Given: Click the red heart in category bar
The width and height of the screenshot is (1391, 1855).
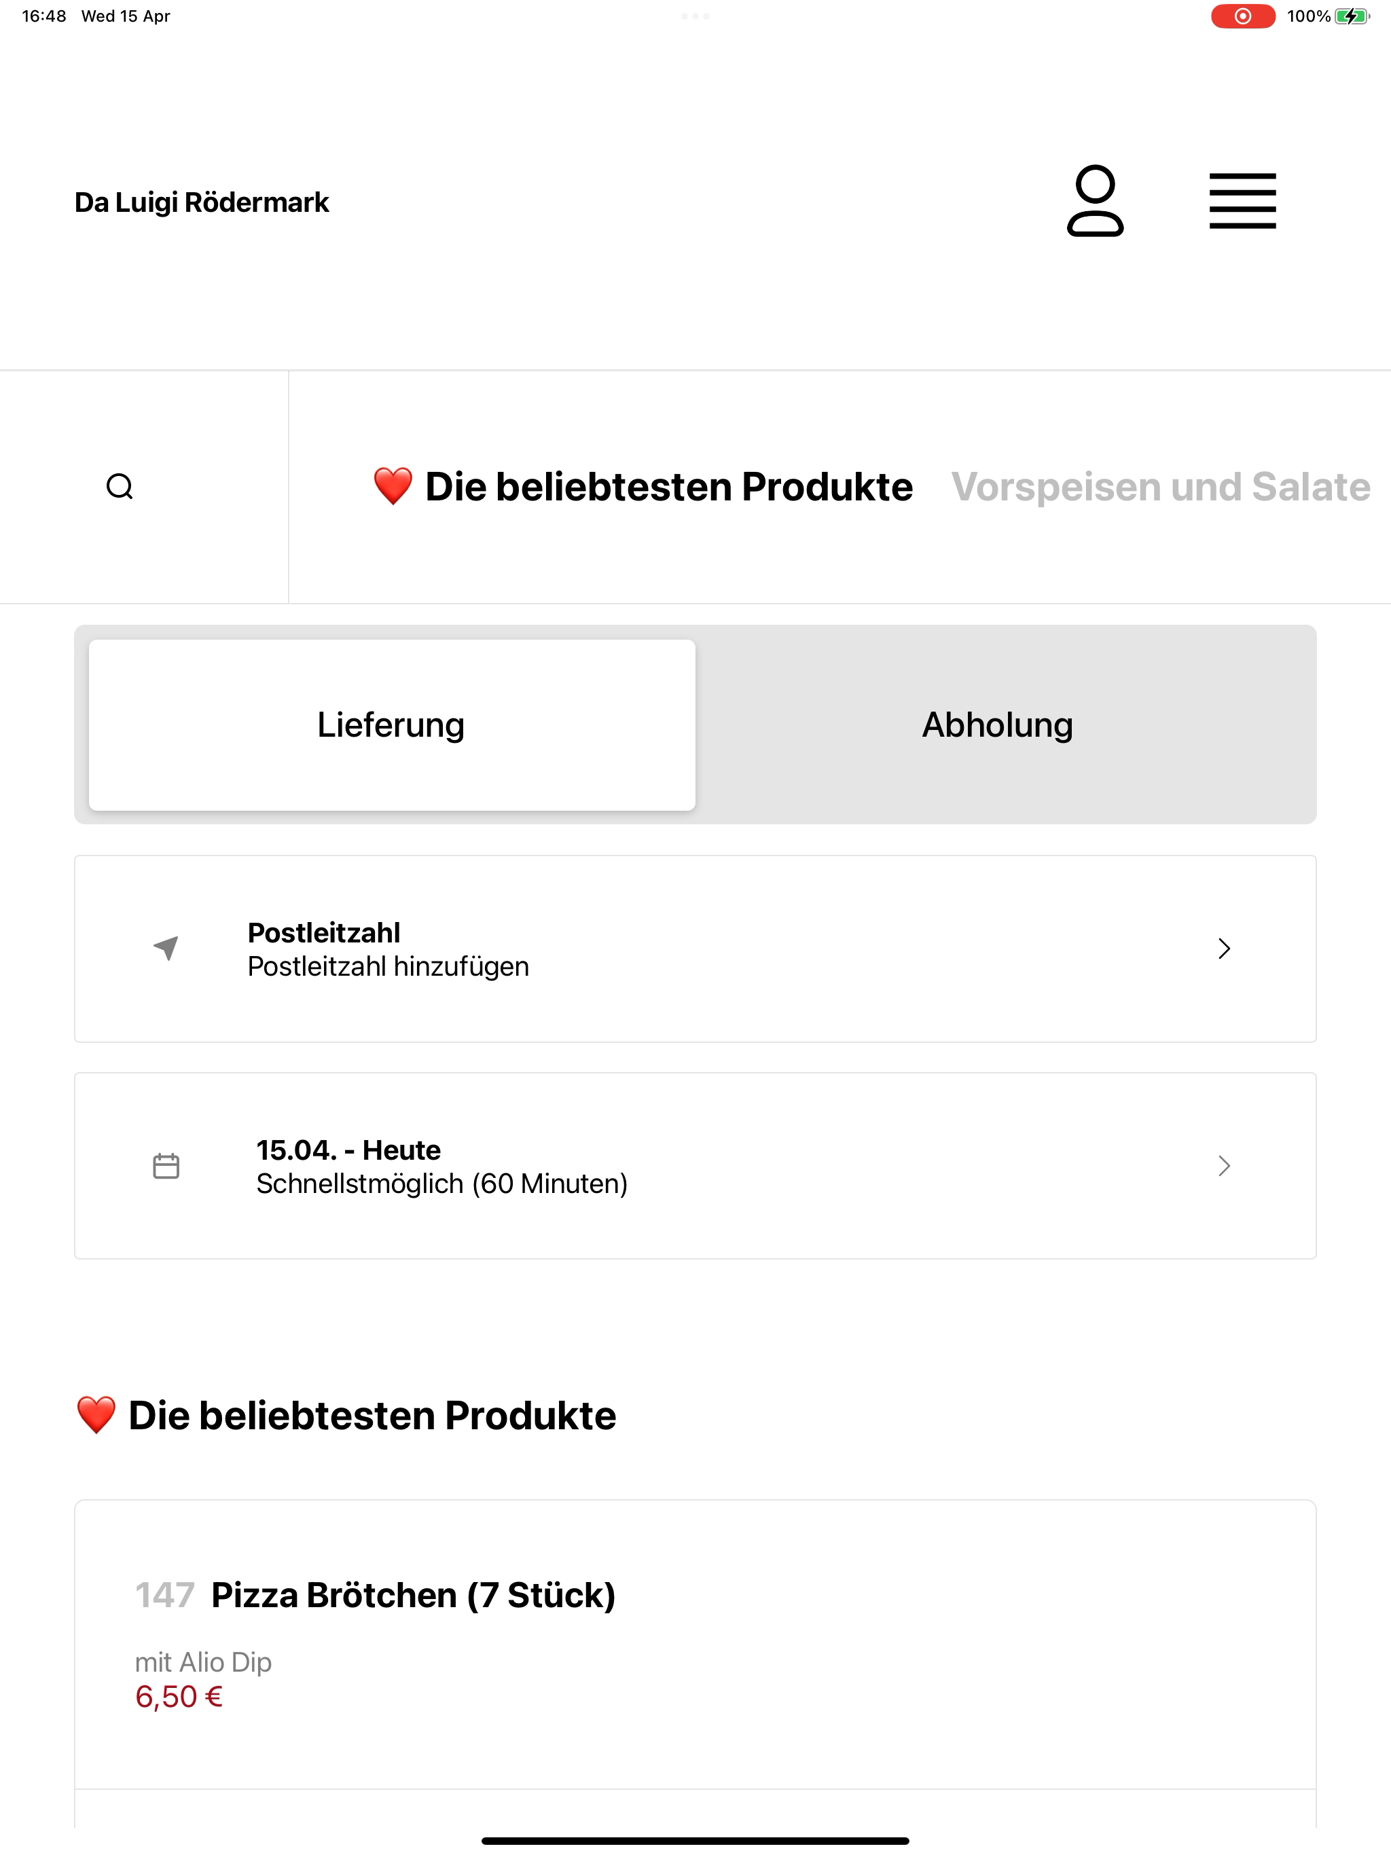Looking at the screenshot, I should tap(393, 486).
